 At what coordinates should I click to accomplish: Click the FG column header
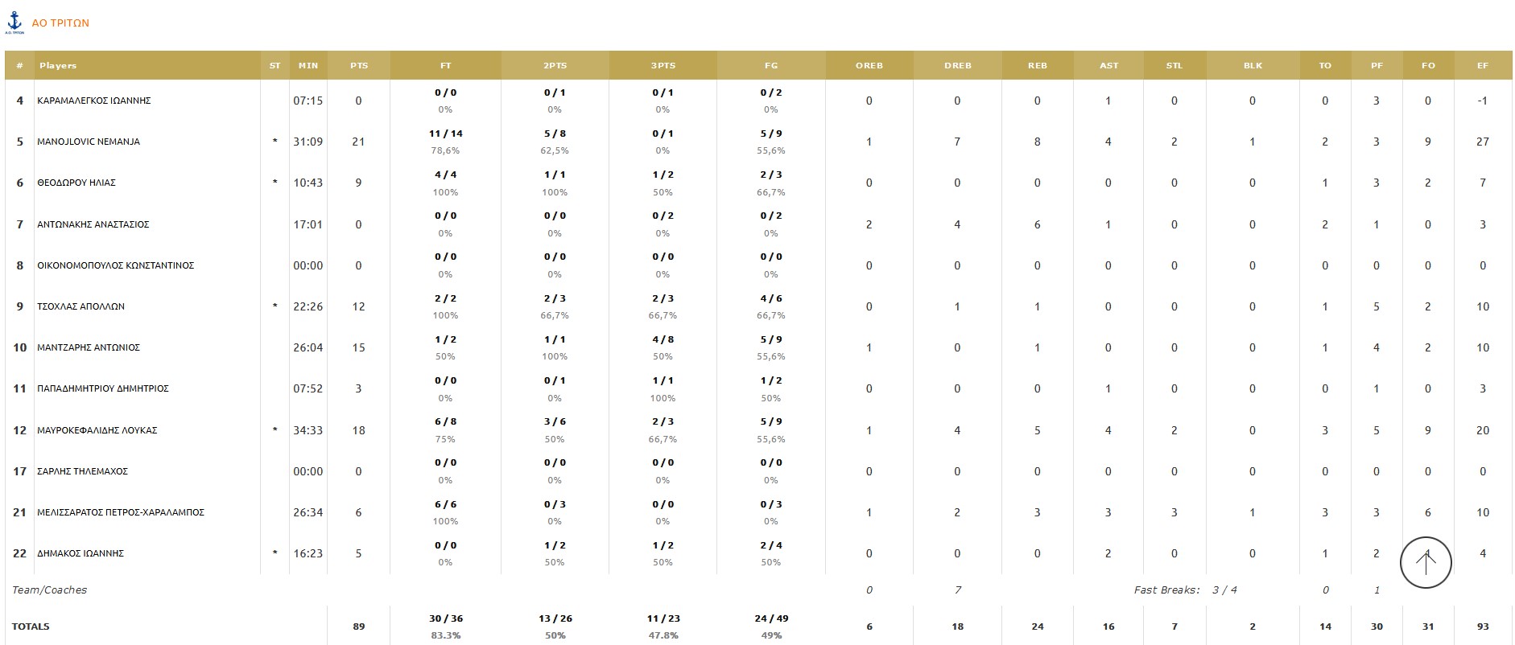[771, 66]
